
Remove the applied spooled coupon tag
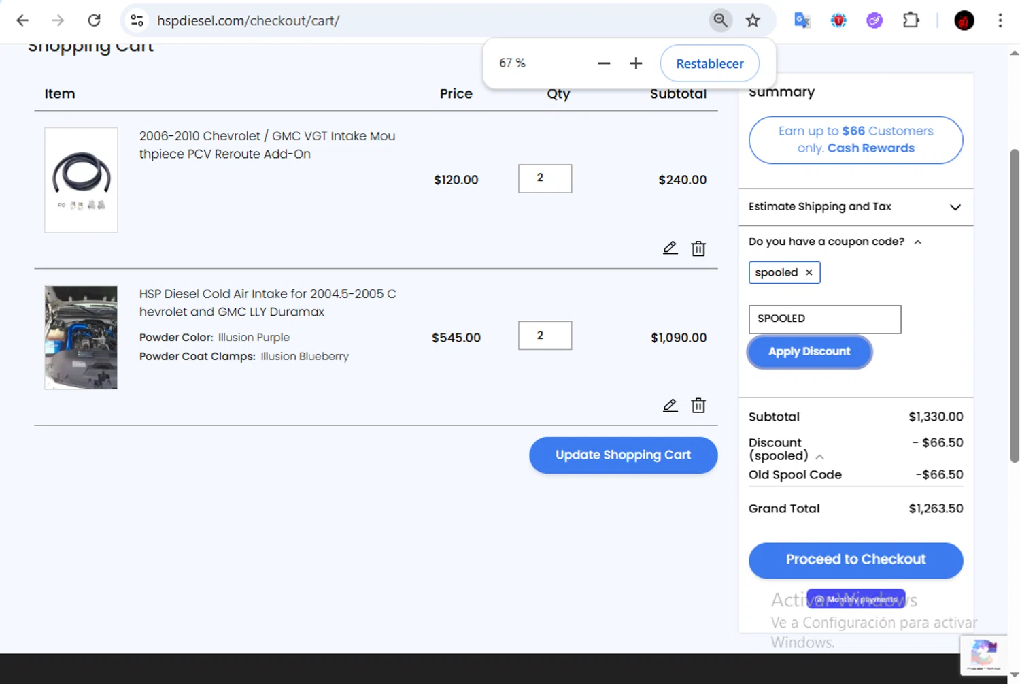[x=809, y=272]
